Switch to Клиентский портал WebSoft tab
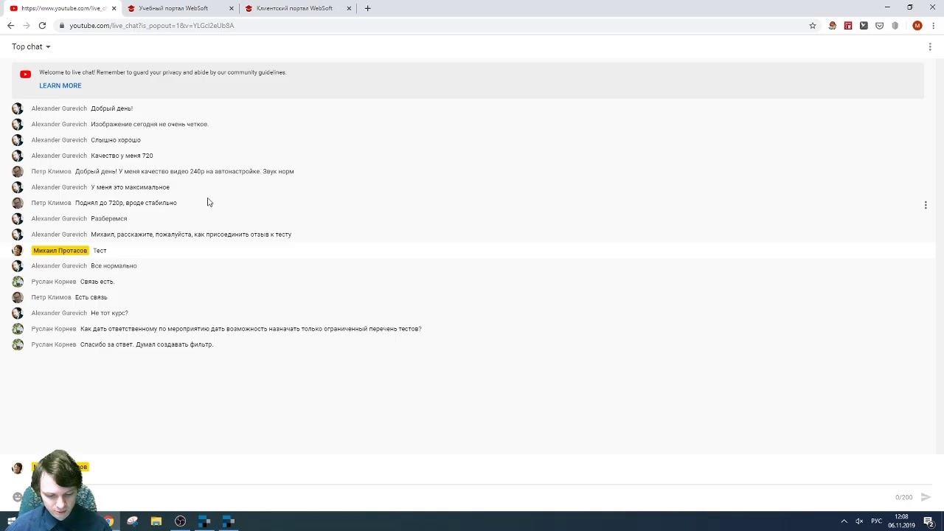944x531 pixels. pos(297,8)
